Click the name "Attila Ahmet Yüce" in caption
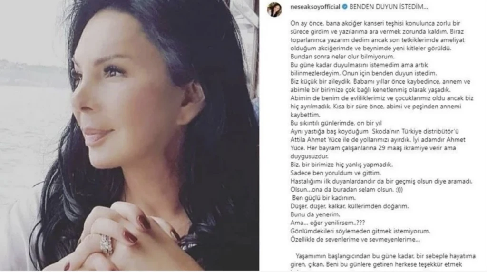Screen dimensions: 487x272 315,140
